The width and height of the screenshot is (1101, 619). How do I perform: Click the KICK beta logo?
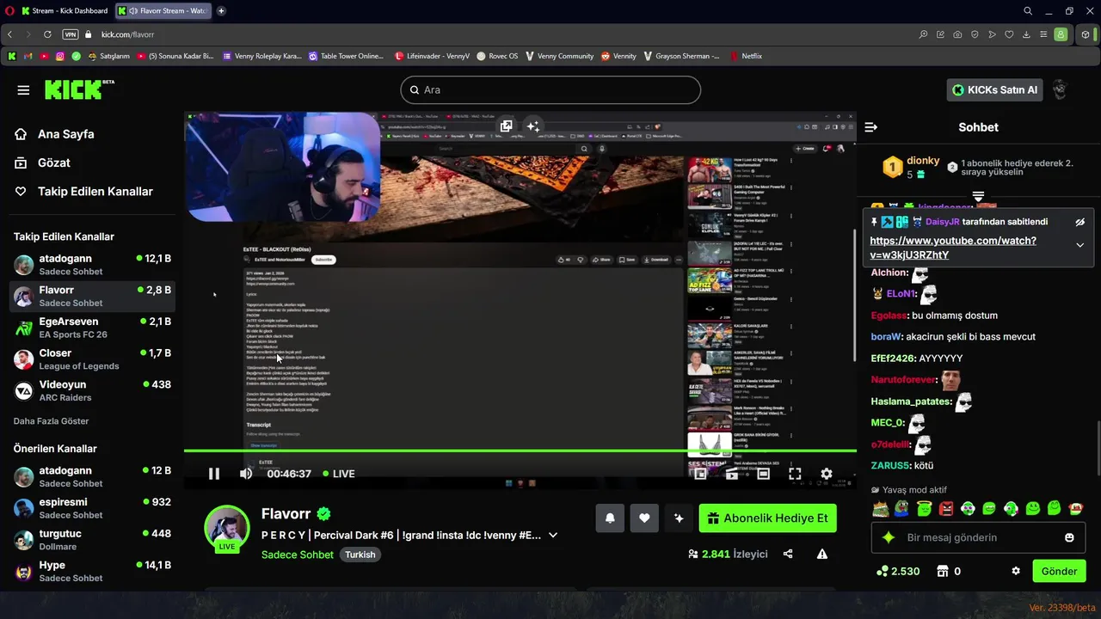[x=79, y=89]
